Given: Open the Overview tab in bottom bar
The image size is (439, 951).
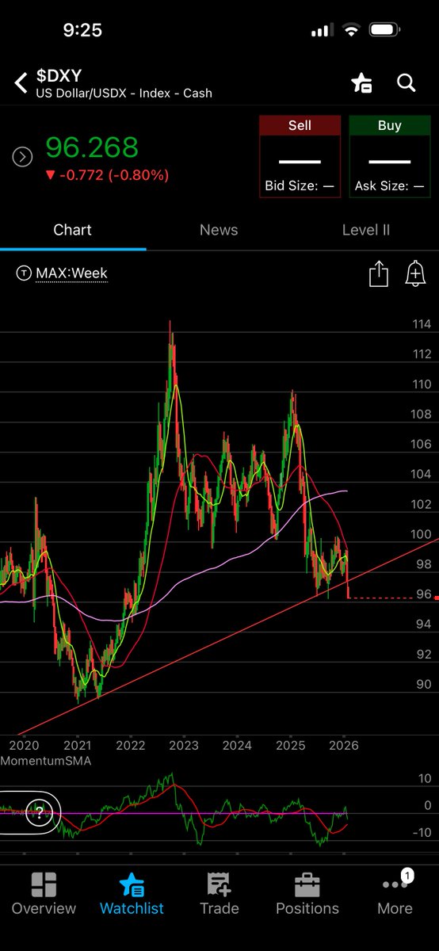Looking at the screenshot, I should [x=44, y=894].
